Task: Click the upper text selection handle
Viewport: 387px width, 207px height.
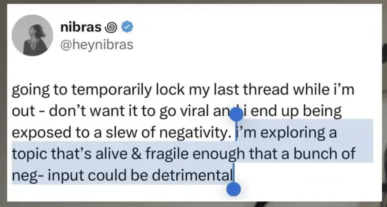Action: (236, 113)
